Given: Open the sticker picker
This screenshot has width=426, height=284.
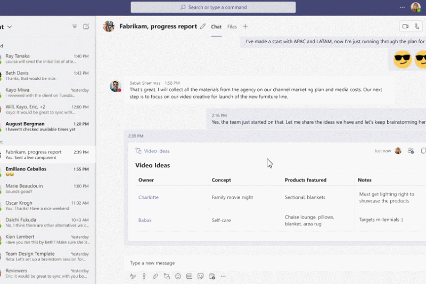Looking at the screenshot, I should [x=201, y=277].
